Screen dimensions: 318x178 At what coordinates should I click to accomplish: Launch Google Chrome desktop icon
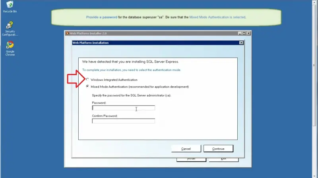(x=10, y=48)
